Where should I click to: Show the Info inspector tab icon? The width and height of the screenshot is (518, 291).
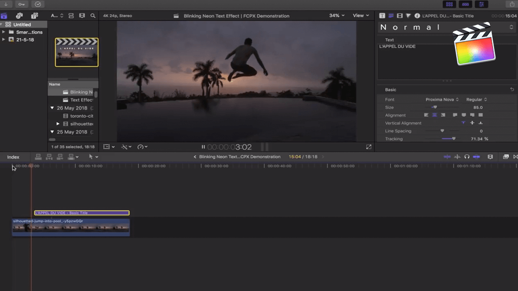pos(417,16)
